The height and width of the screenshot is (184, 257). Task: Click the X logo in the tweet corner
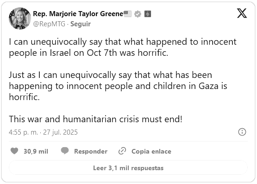[x=242, y=13]
